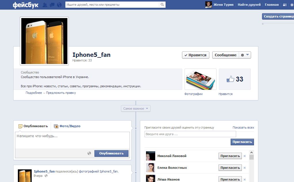294x182 pixels.
Task: Go to Главная in top bar
Action: (x=272, y=5)
